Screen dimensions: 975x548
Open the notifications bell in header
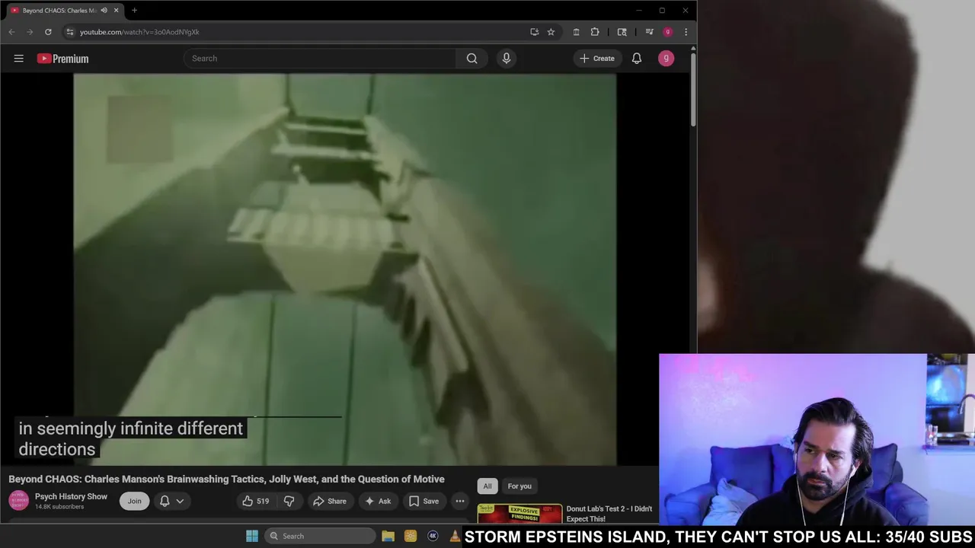(x=637, y=59)
